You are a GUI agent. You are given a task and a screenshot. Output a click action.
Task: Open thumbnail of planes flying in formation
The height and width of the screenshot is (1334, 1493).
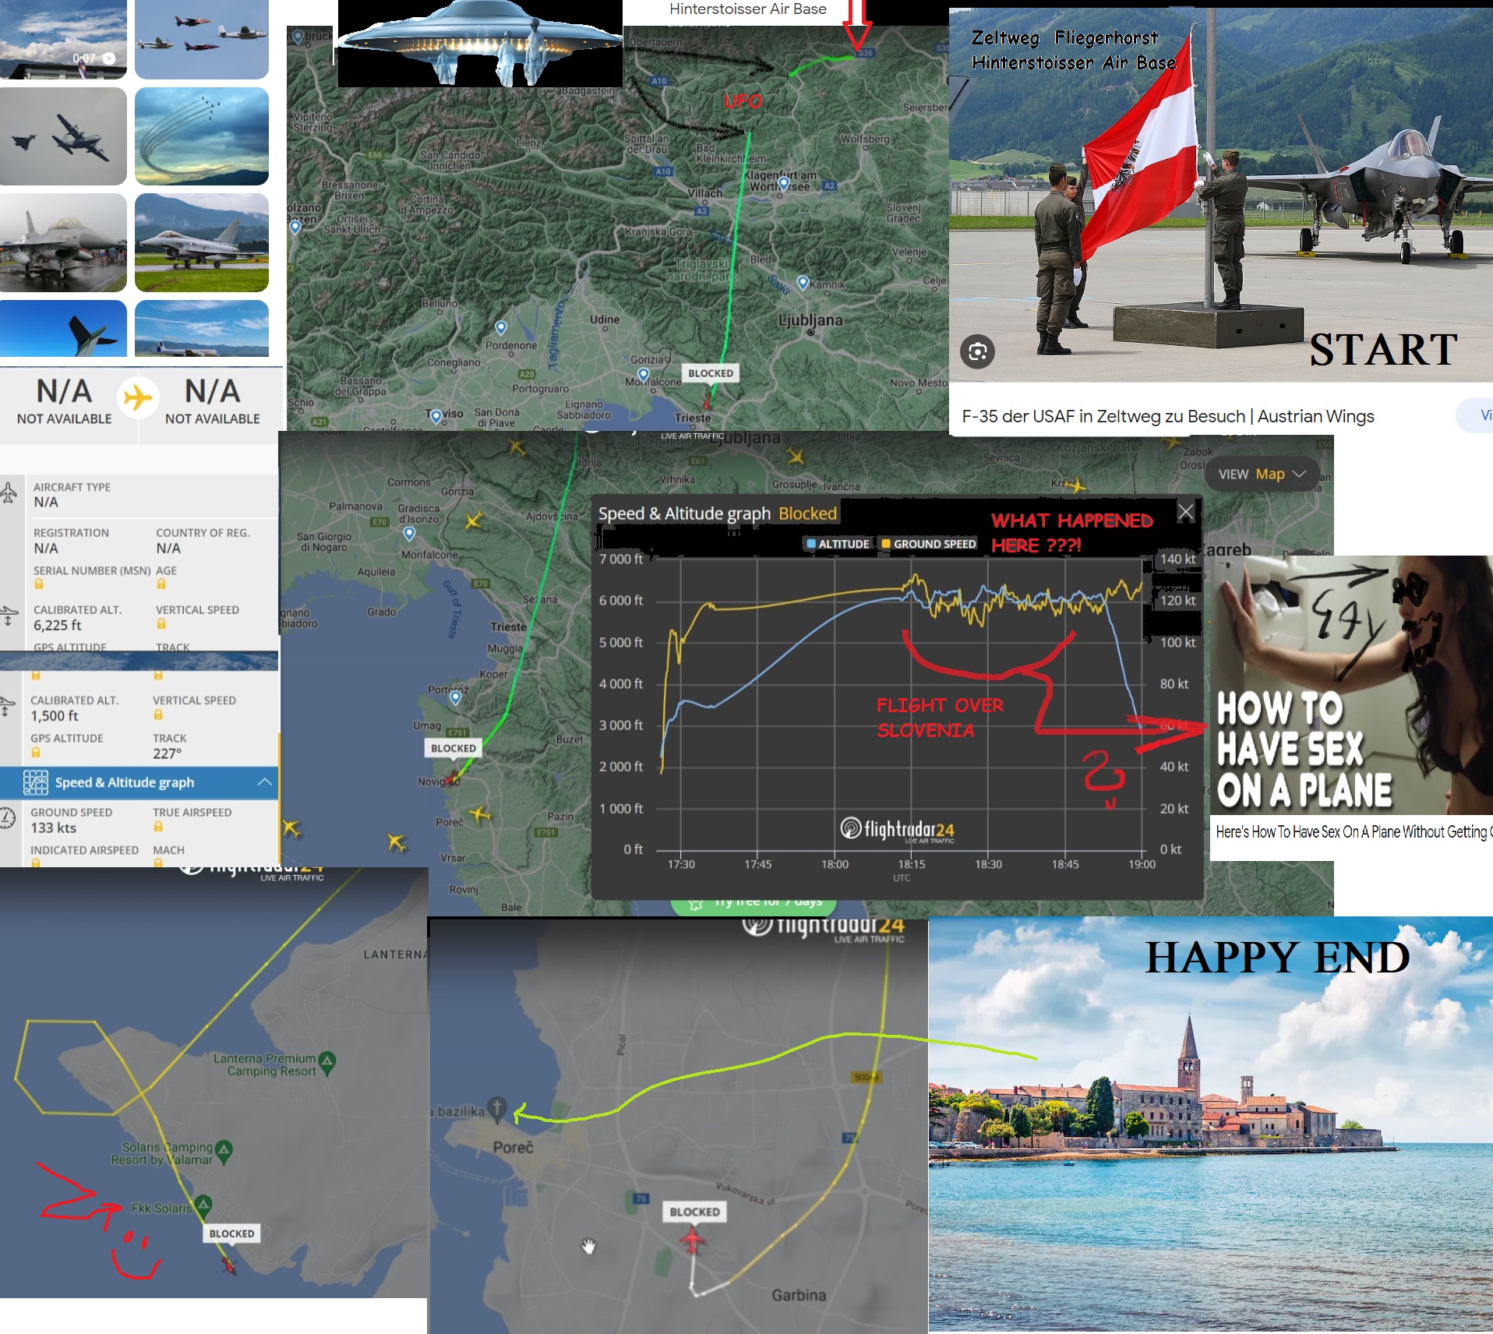[202, 39]
